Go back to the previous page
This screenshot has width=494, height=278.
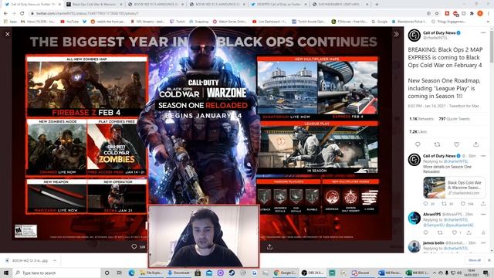[x=5, y=13]
